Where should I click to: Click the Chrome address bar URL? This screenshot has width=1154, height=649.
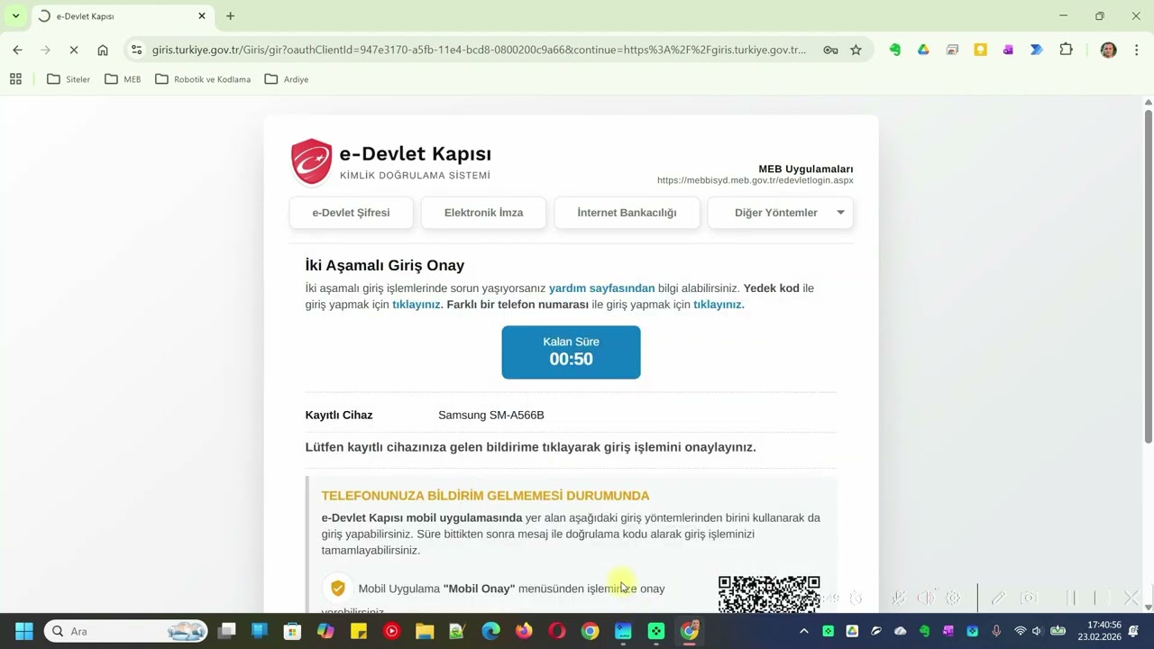pyautogui.click(x=479, y=50)
